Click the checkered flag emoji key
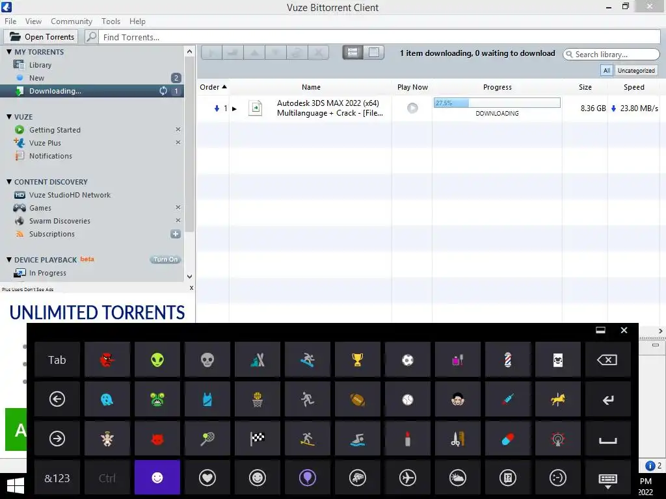This screenshot has height=499, width=666. [x=258, y=439]
